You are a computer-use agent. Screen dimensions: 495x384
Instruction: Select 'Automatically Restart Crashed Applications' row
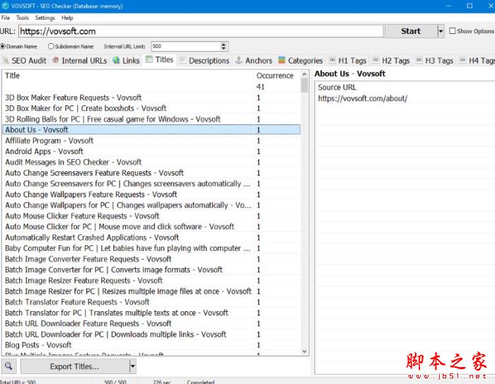click(151, 238)
